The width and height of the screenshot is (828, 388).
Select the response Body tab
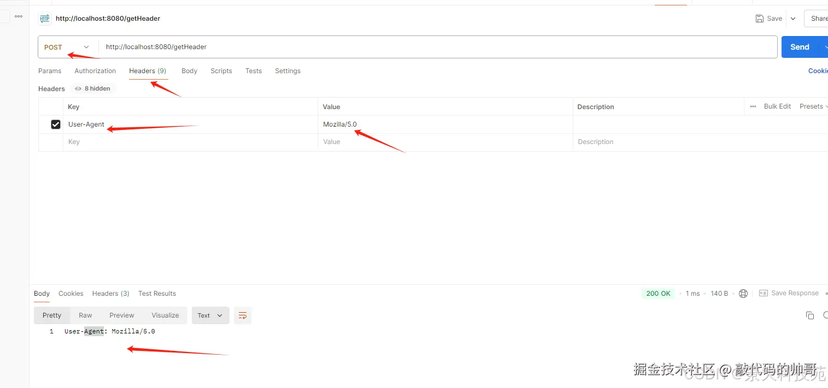coord(42,294)
